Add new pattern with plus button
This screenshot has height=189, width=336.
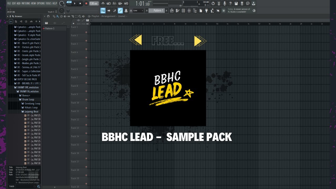(167, 10)
